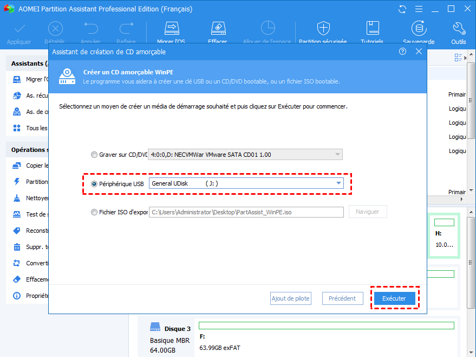This screenshot has height=357, width=476.
Task: Select Suppr. toutes partitions sidebar item
Action: pos(30,247)
